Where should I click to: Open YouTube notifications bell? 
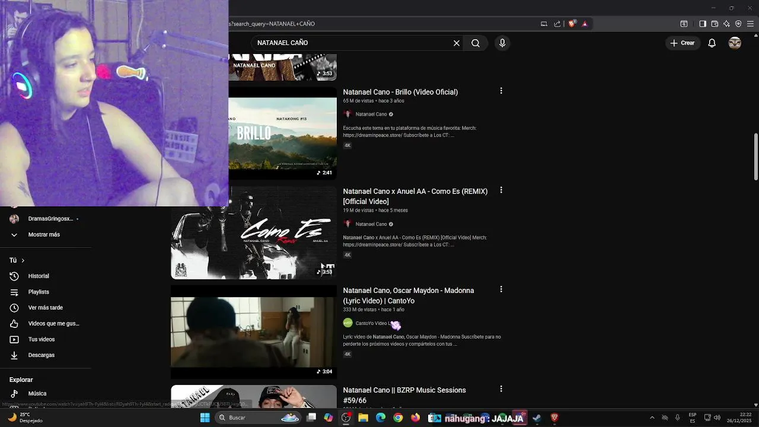(x=712, y=43)
